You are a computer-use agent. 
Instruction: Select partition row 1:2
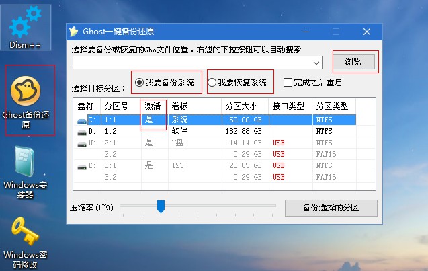[215, 131]
